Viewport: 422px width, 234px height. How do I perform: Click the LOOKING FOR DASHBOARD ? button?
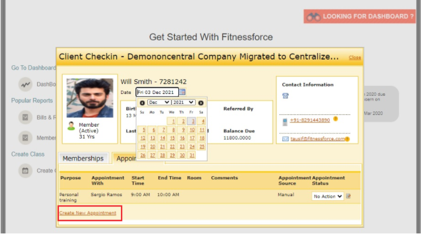click(359, 16)
